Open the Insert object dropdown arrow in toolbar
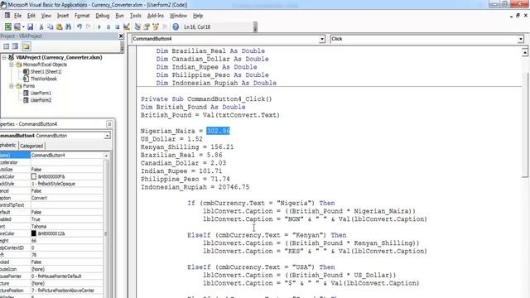Viewport: 530px width, 298px height. (23, 26)
